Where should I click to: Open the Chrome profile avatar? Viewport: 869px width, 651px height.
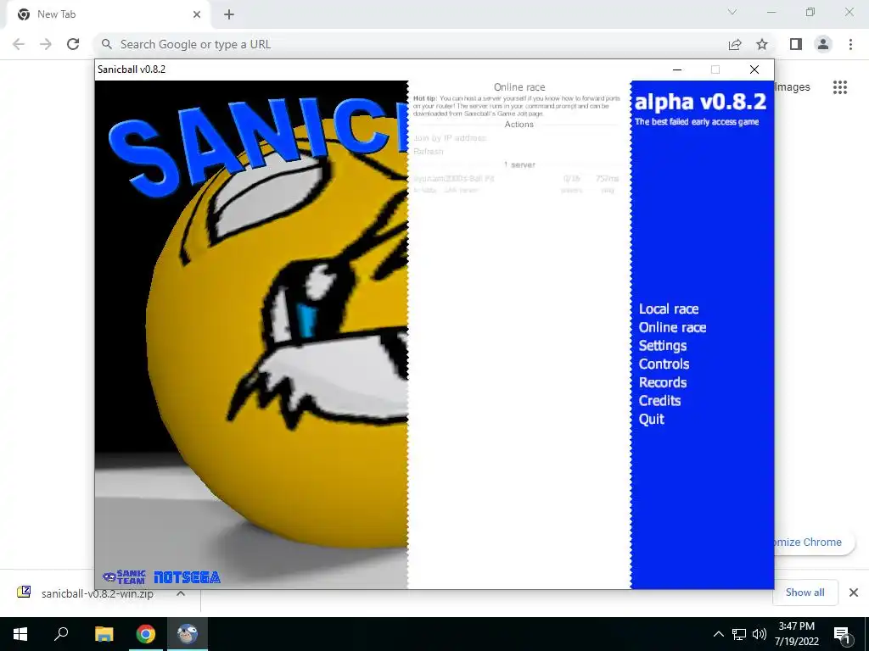point(823,44)
